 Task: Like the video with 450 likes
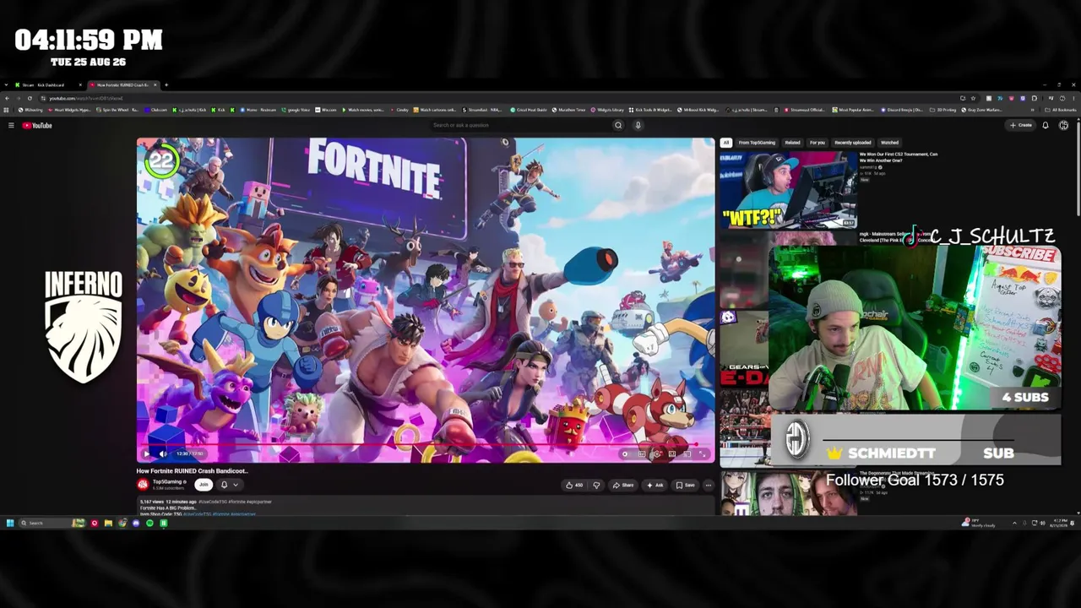point(573,485)
